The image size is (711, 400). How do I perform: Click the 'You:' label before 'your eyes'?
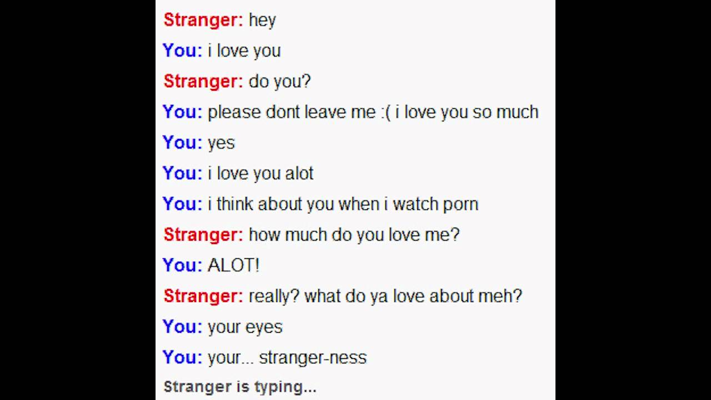coord(182,327)
